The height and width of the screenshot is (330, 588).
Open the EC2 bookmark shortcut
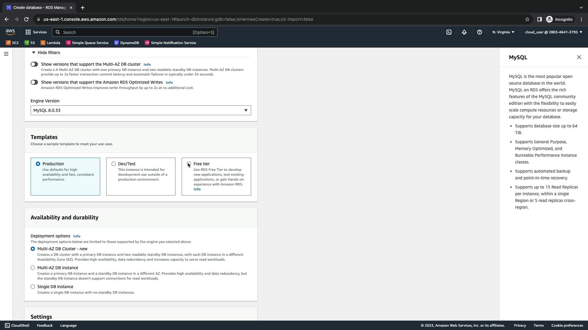click(12, 43)
